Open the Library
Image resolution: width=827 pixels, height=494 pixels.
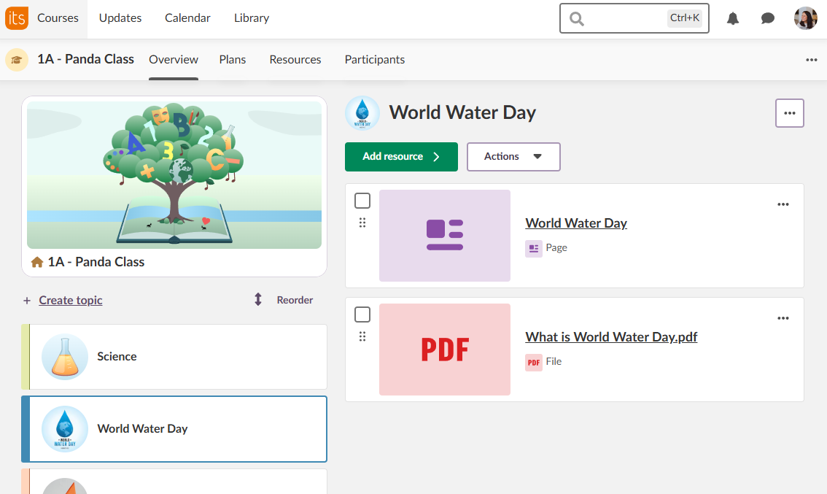pyautogui.click(x=252, y=18)
